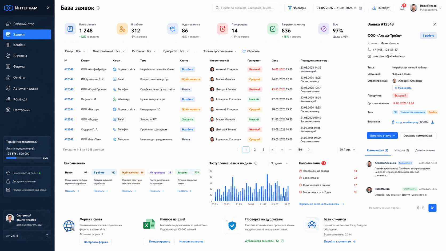The image size is (446, 251).
Task: Open the Ответственный: Все filter dropdown
Action: pyautogui.click(x=109, y=51)
